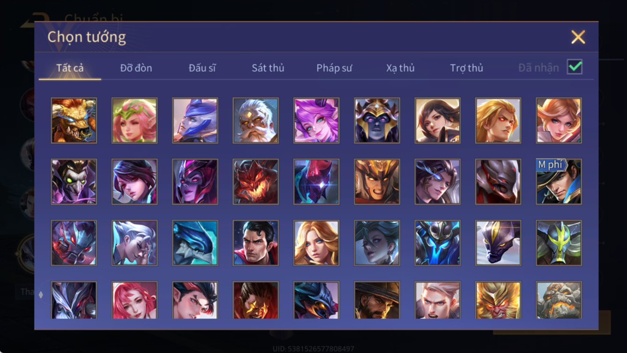The height and width of the screenshot is (353, 627).
Task: Filter heroes by Xạ thủ
Action: click(400, 68)
